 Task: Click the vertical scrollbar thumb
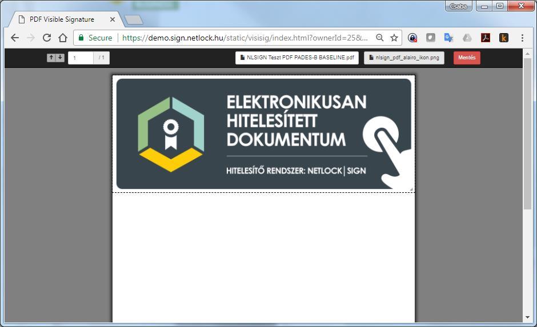tap(527, 134)
